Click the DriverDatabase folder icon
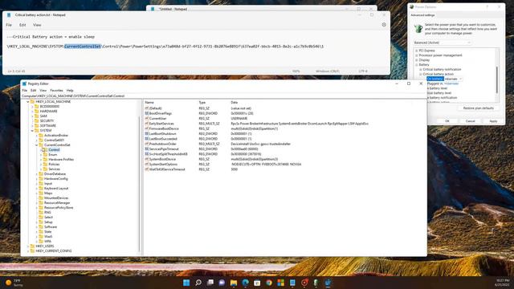Image resolution: width=514 pixels, height=289 pixels. coord(41,174)
